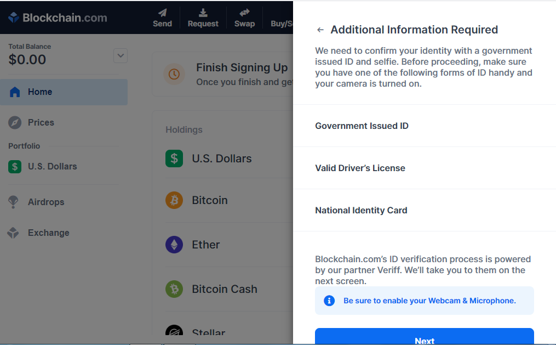Open the Home sidebar item
The width and height of the screenshot is (556, 345).
(64, 92)
